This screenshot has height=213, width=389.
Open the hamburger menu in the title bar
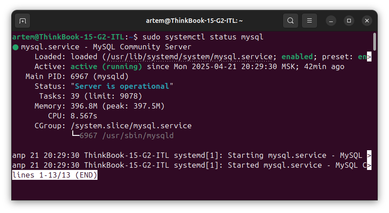[x=309, y=21]
